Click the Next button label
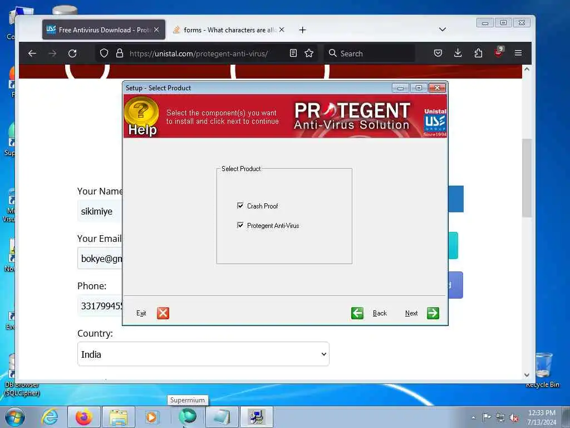 coord(411,313)
